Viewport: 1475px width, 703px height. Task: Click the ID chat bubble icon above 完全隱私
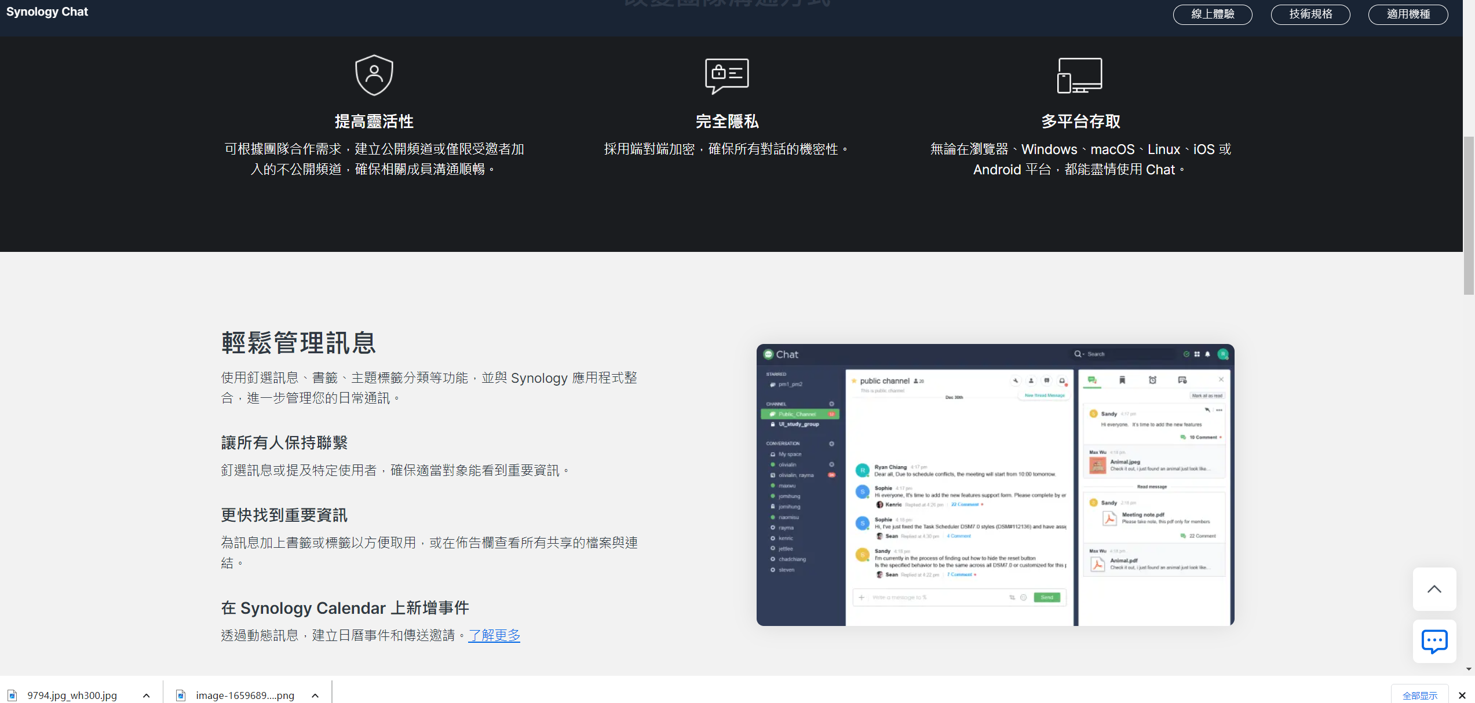click(727, 75)
